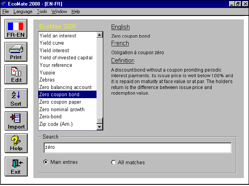Enable the All matches option
Viewport: 249px width, 186px height.
pos(114,162)
